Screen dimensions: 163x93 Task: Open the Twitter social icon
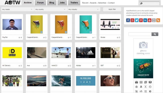137,20
